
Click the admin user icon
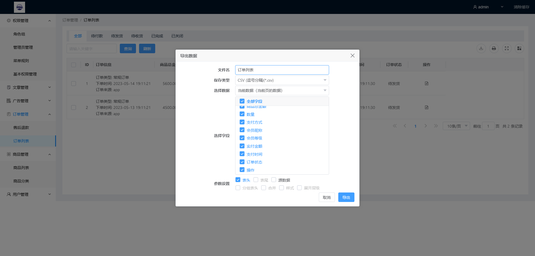tap(475, 7)
